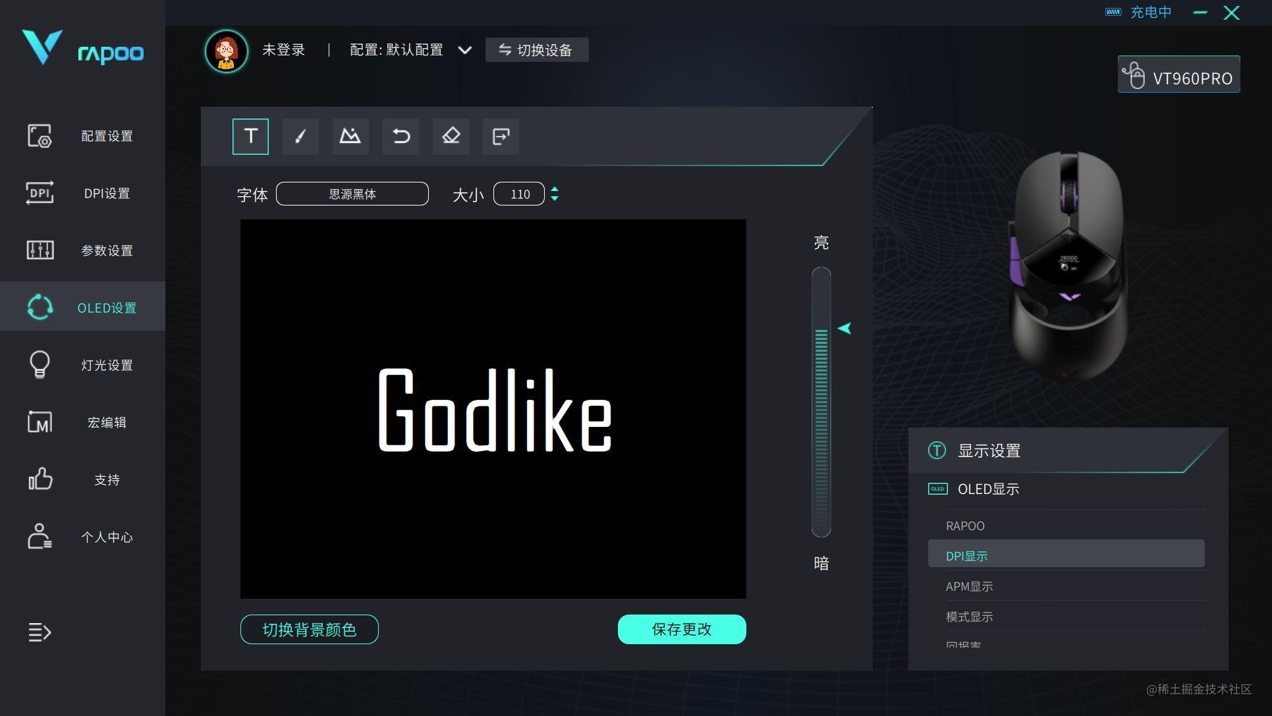
Task: Expand the 默认配置 profile dropdown
Action: coord(464,50)
